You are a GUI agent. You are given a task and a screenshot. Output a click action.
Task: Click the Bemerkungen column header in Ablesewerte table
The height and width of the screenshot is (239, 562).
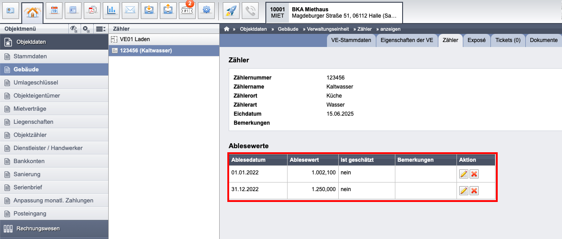[426, 160]
